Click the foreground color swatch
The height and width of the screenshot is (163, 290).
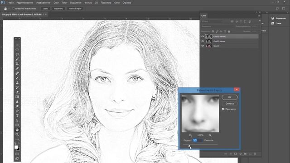coord(16,147)
